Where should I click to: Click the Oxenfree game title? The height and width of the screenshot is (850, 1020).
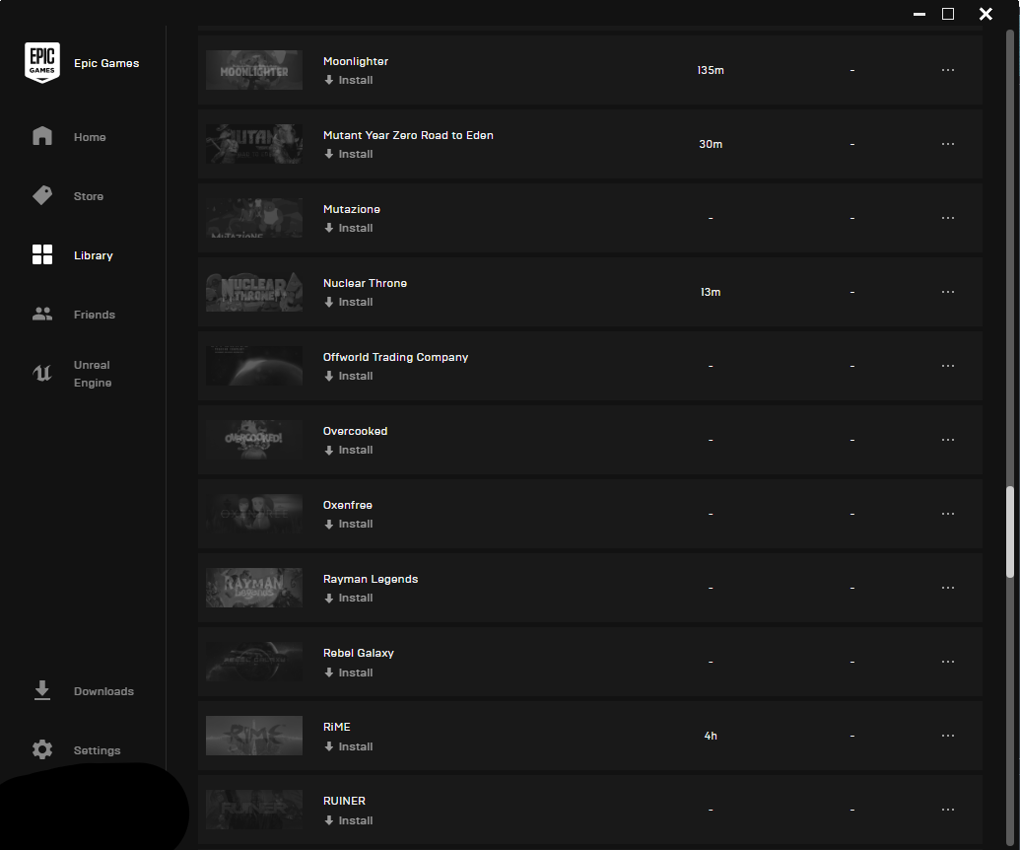tap(348, 505)
